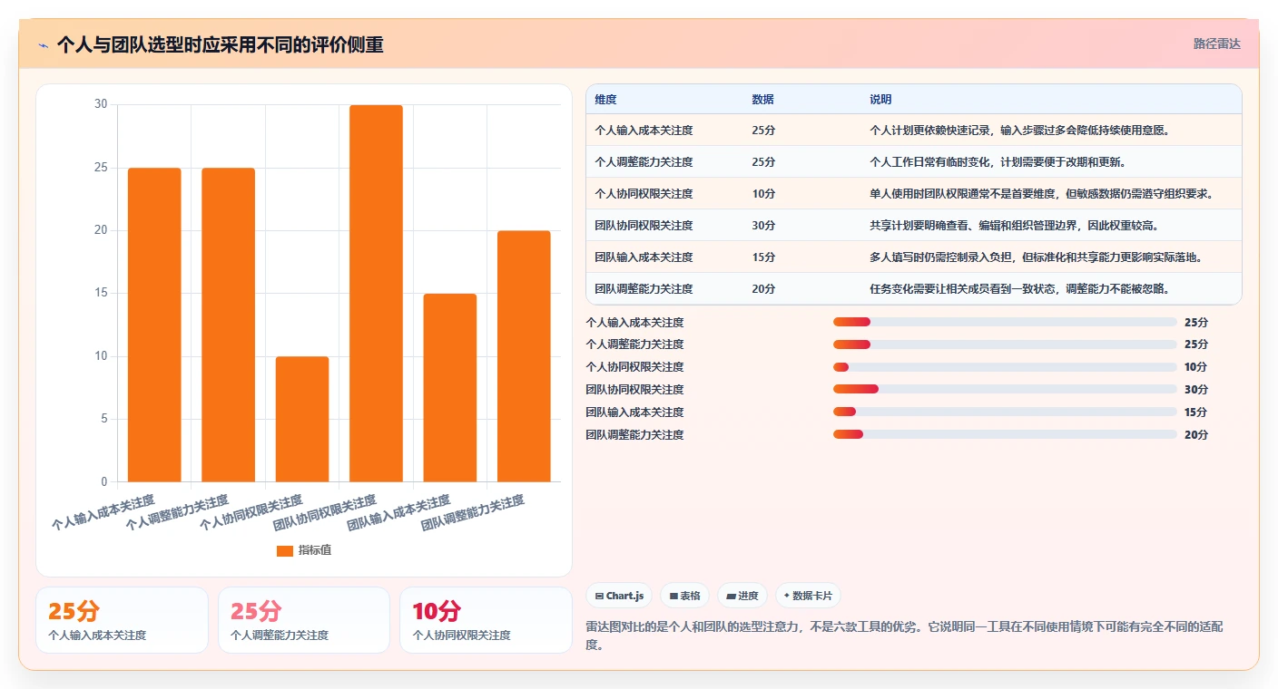1278x689 pixels.
Task: Click the blue icon before the page title
Action: click(43, 44)
